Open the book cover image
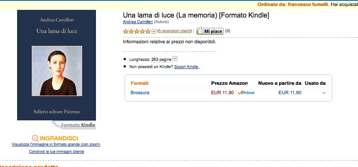This screenshot has width=358, height=167. point(57,65)
